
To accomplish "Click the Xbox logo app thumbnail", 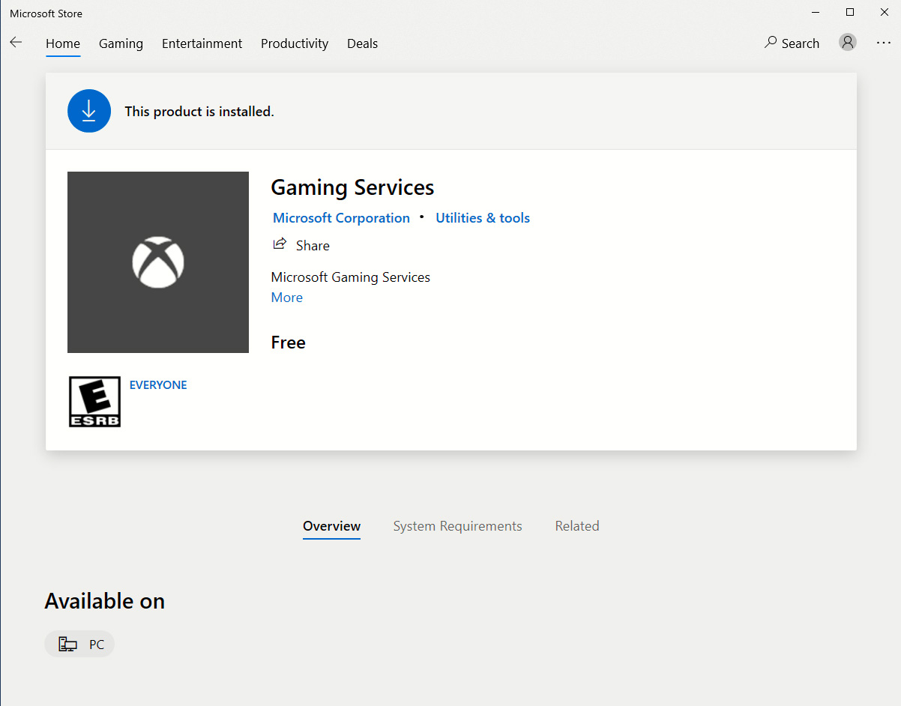I will tap(158, 262).
